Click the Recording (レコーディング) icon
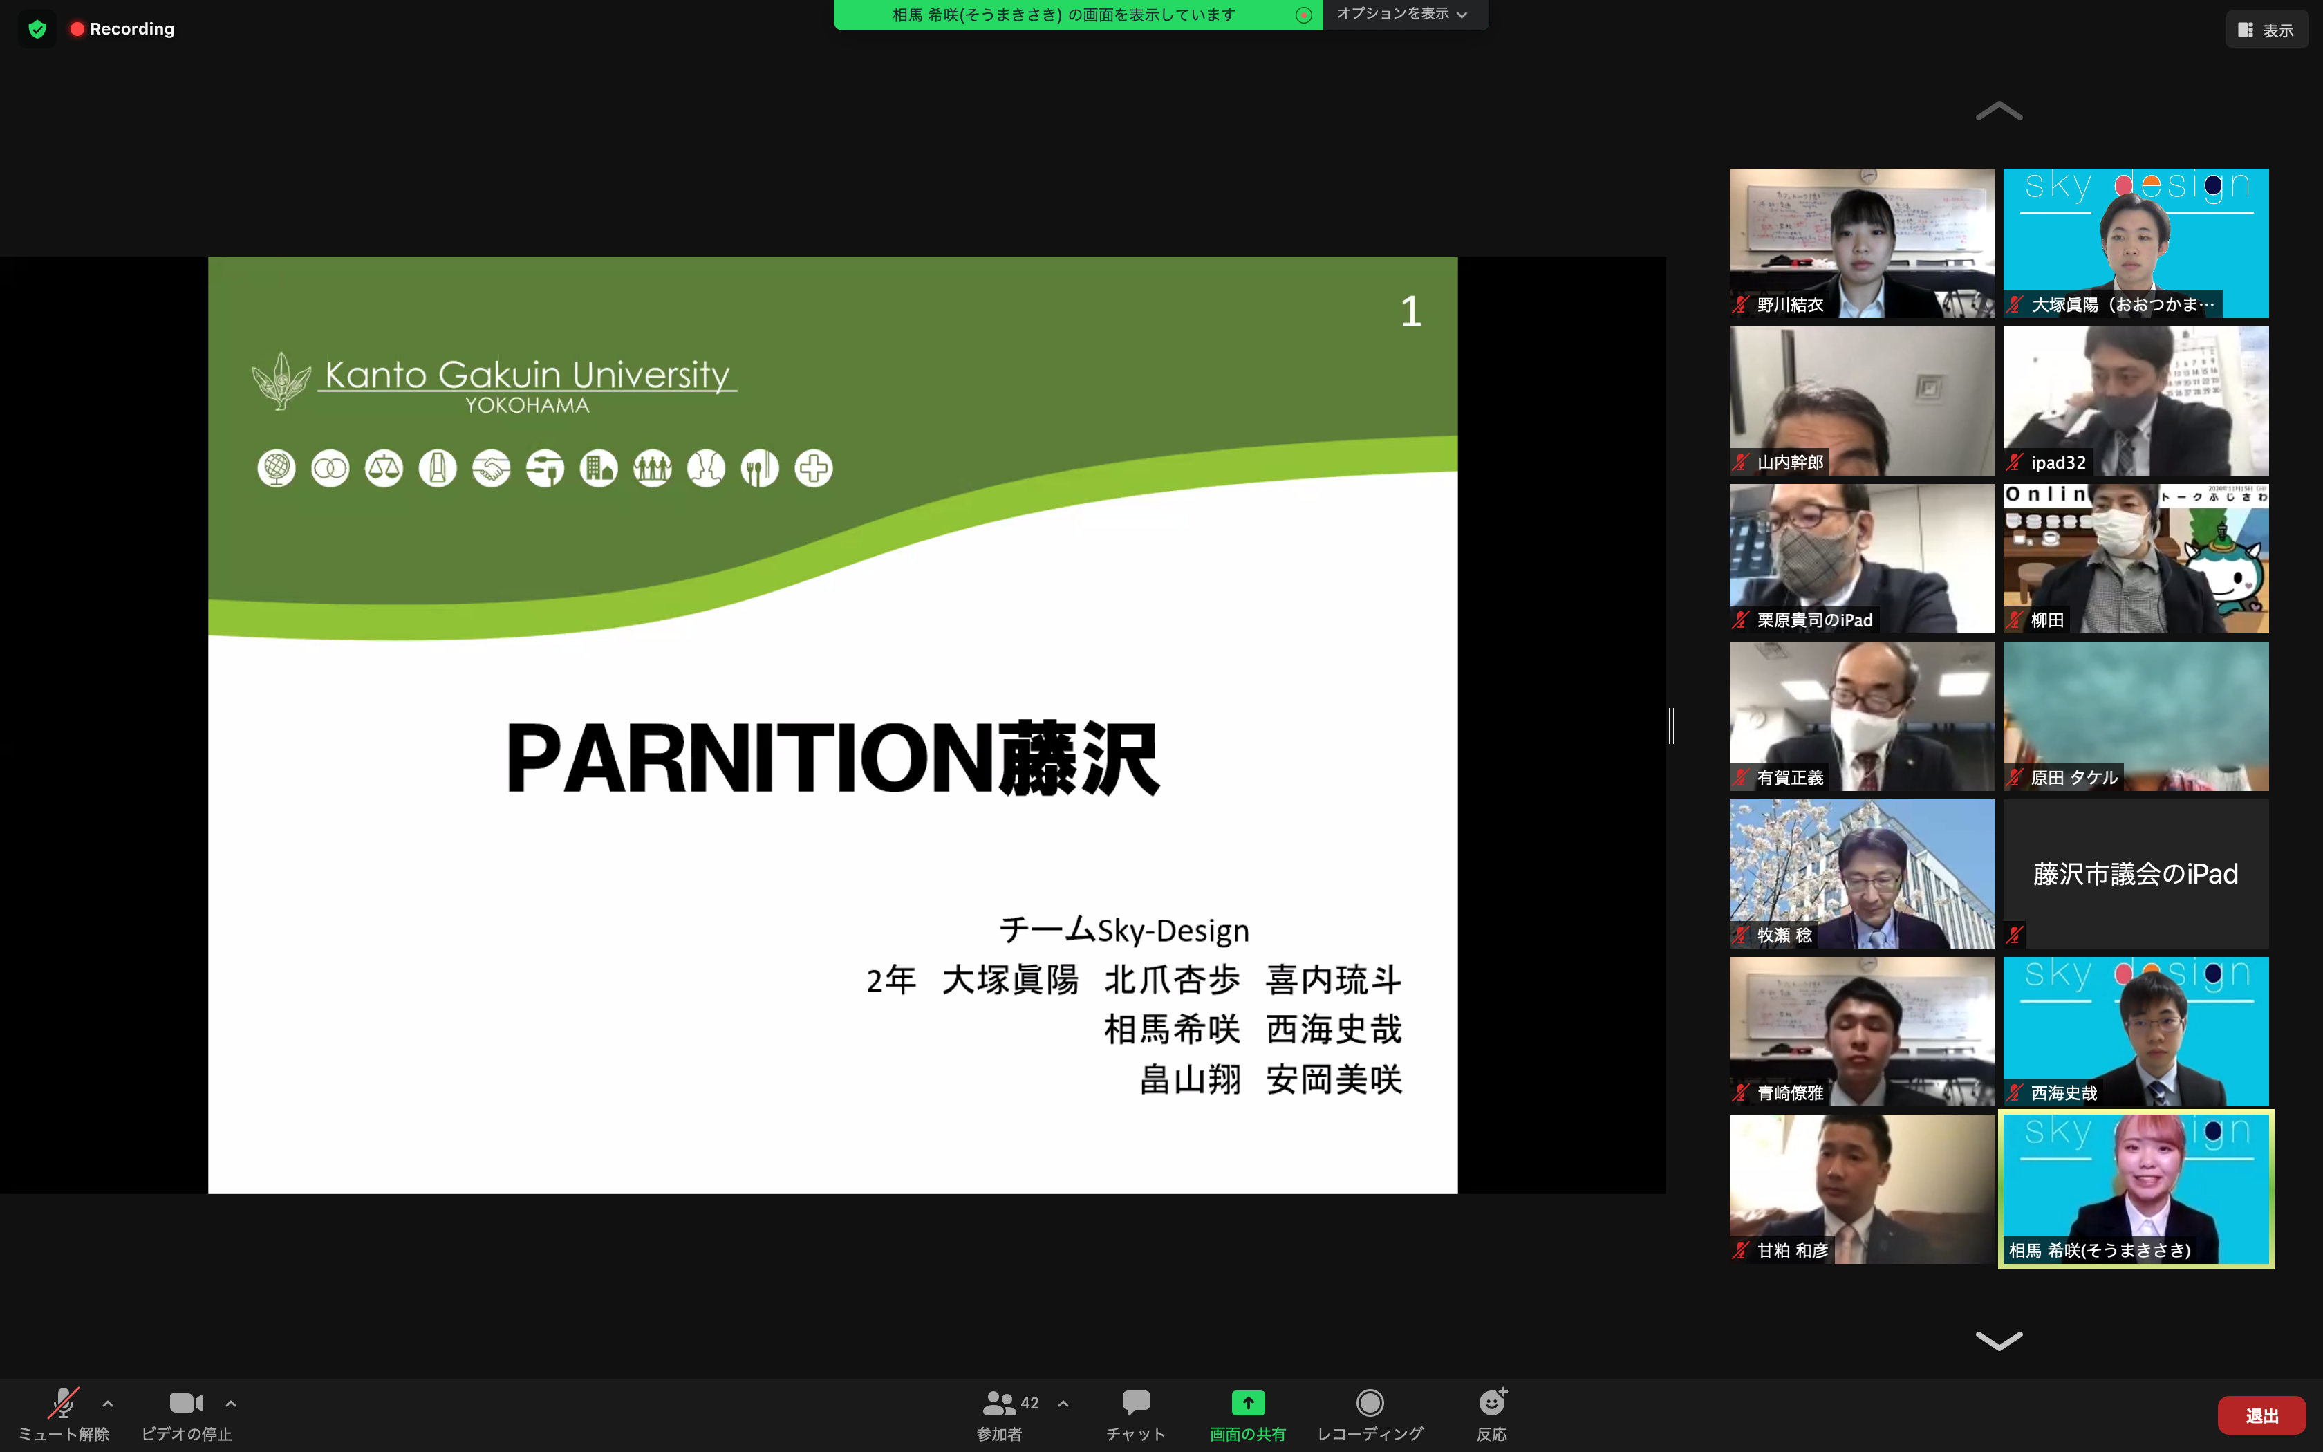The width and height of the screenshot is (2323, 1452). [1369, 1403]
